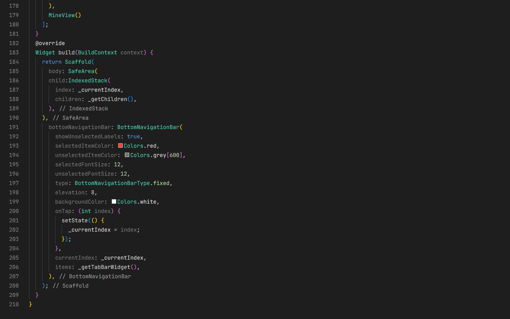Viewport: 510px width, 319px height.
Task: Click the BuildContext parameter type
Action: point(97,53)
